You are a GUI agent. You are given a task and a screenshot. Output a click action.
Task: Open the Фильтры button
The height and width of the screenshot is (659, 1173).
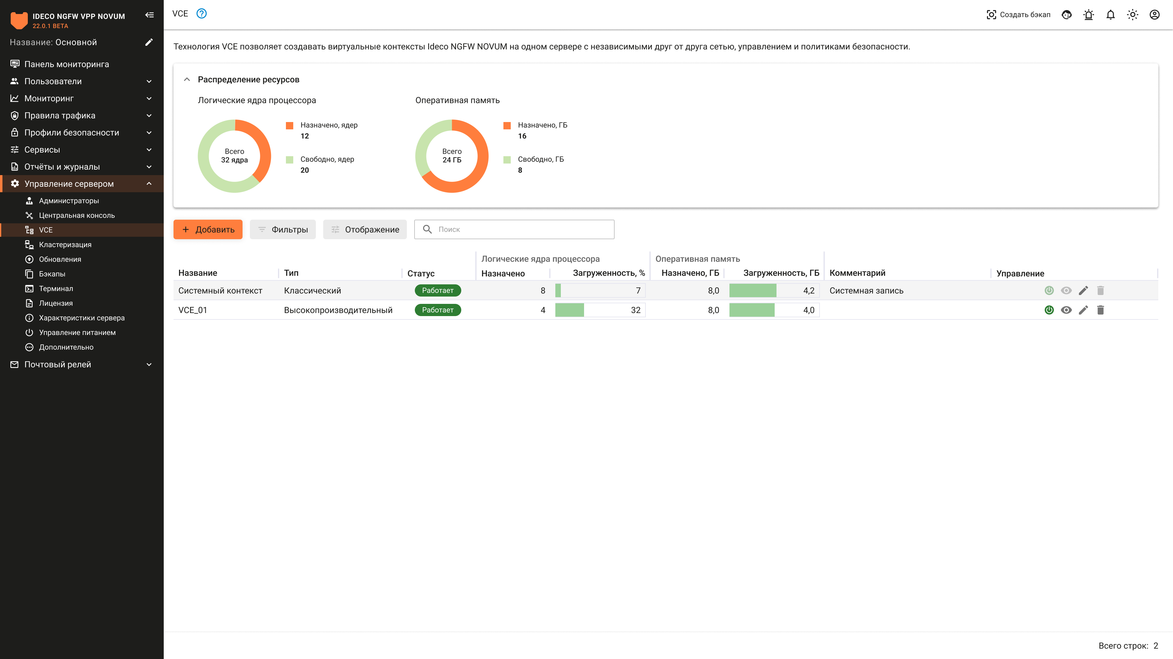[283, 230]
